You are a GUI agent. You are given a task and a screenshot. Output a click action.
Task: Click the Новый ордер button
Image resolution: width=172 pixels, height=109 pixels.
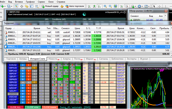[50, 6]
